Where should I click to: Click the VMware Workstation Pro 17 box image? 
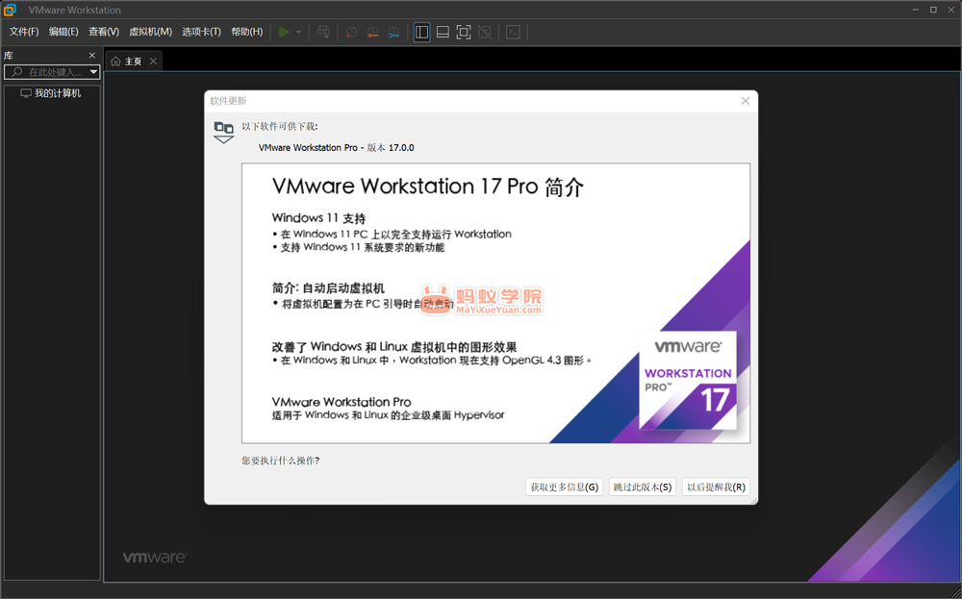687,380
